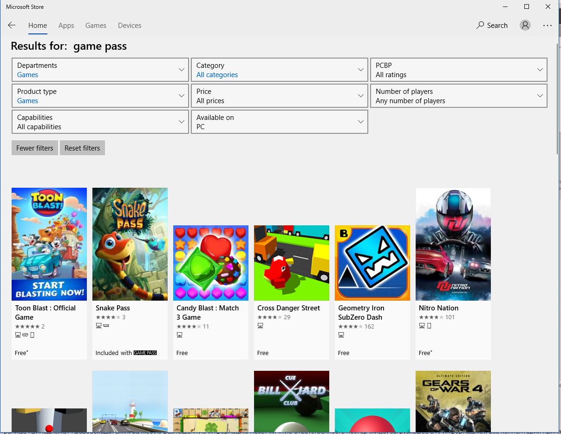Viewport: 561px width, 434px height.
Task: Click the PC device icon under Candy Blast
Action: tap(179, 335)
